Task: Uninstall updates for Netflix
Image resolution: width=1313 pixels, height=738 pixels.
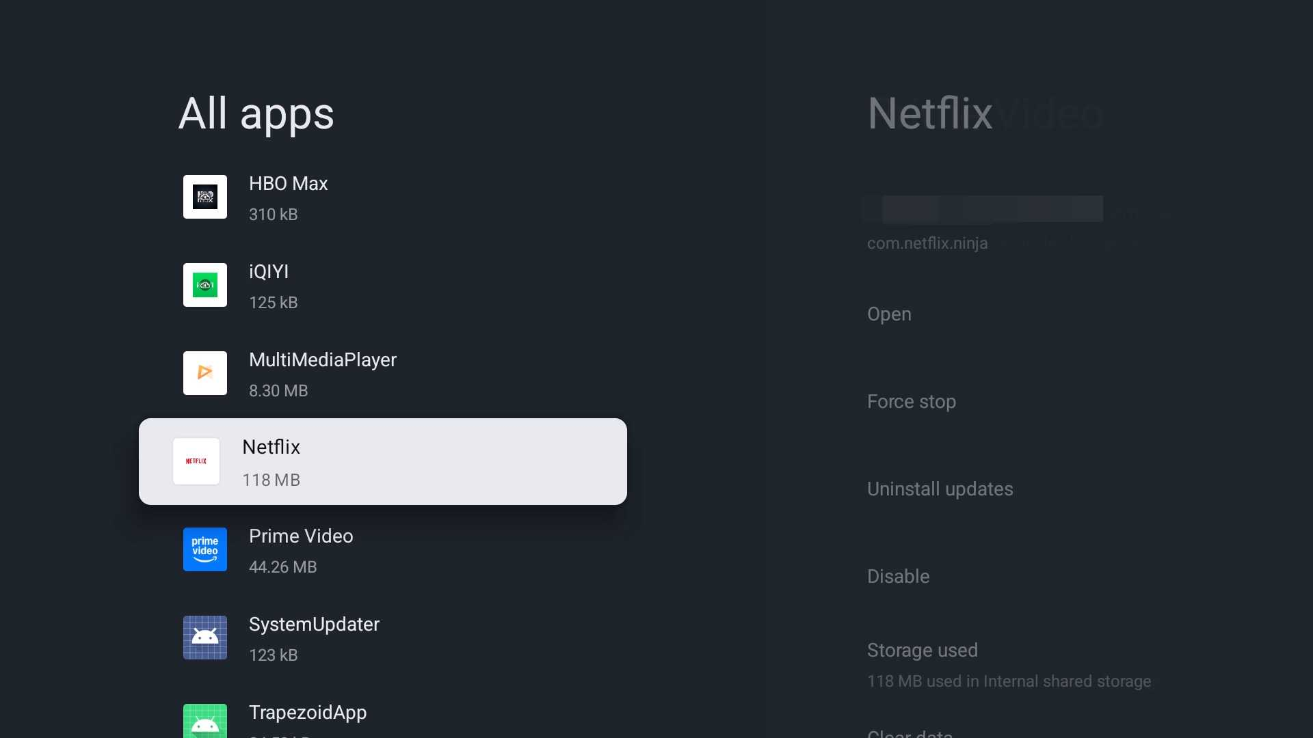Action: click(940, 489)
